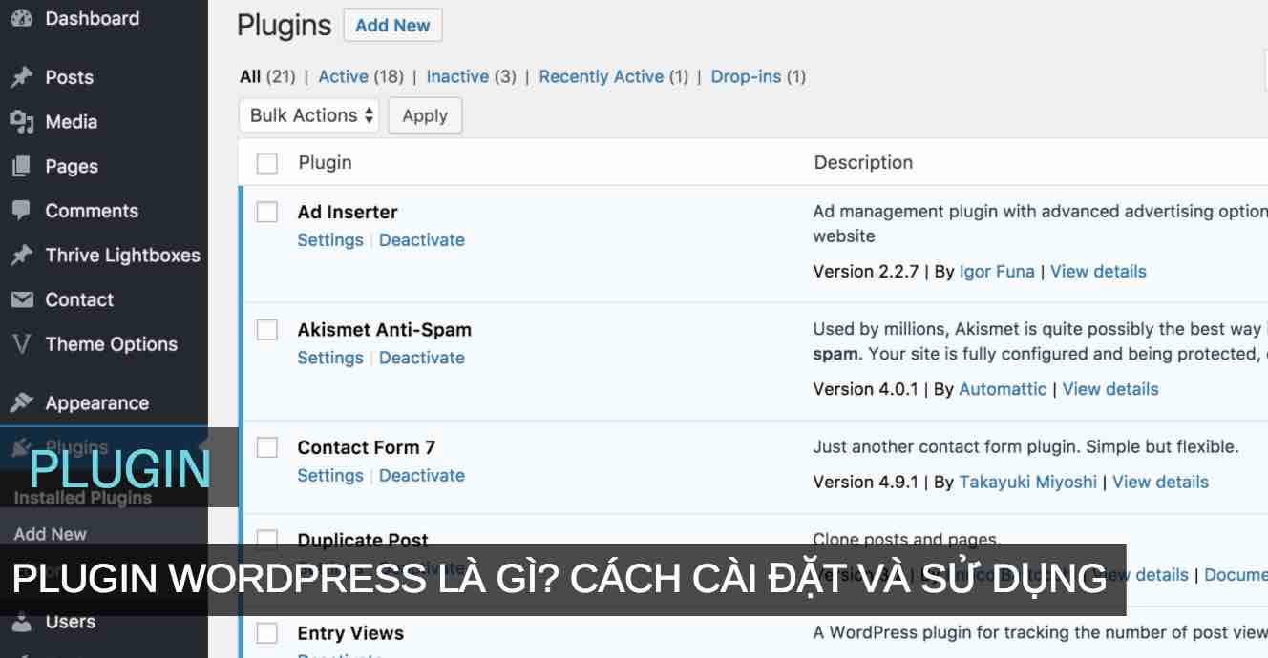Screen dimensions: 1268x658
Task: Select the Entry Views plugin name
Action: (350, 633)
